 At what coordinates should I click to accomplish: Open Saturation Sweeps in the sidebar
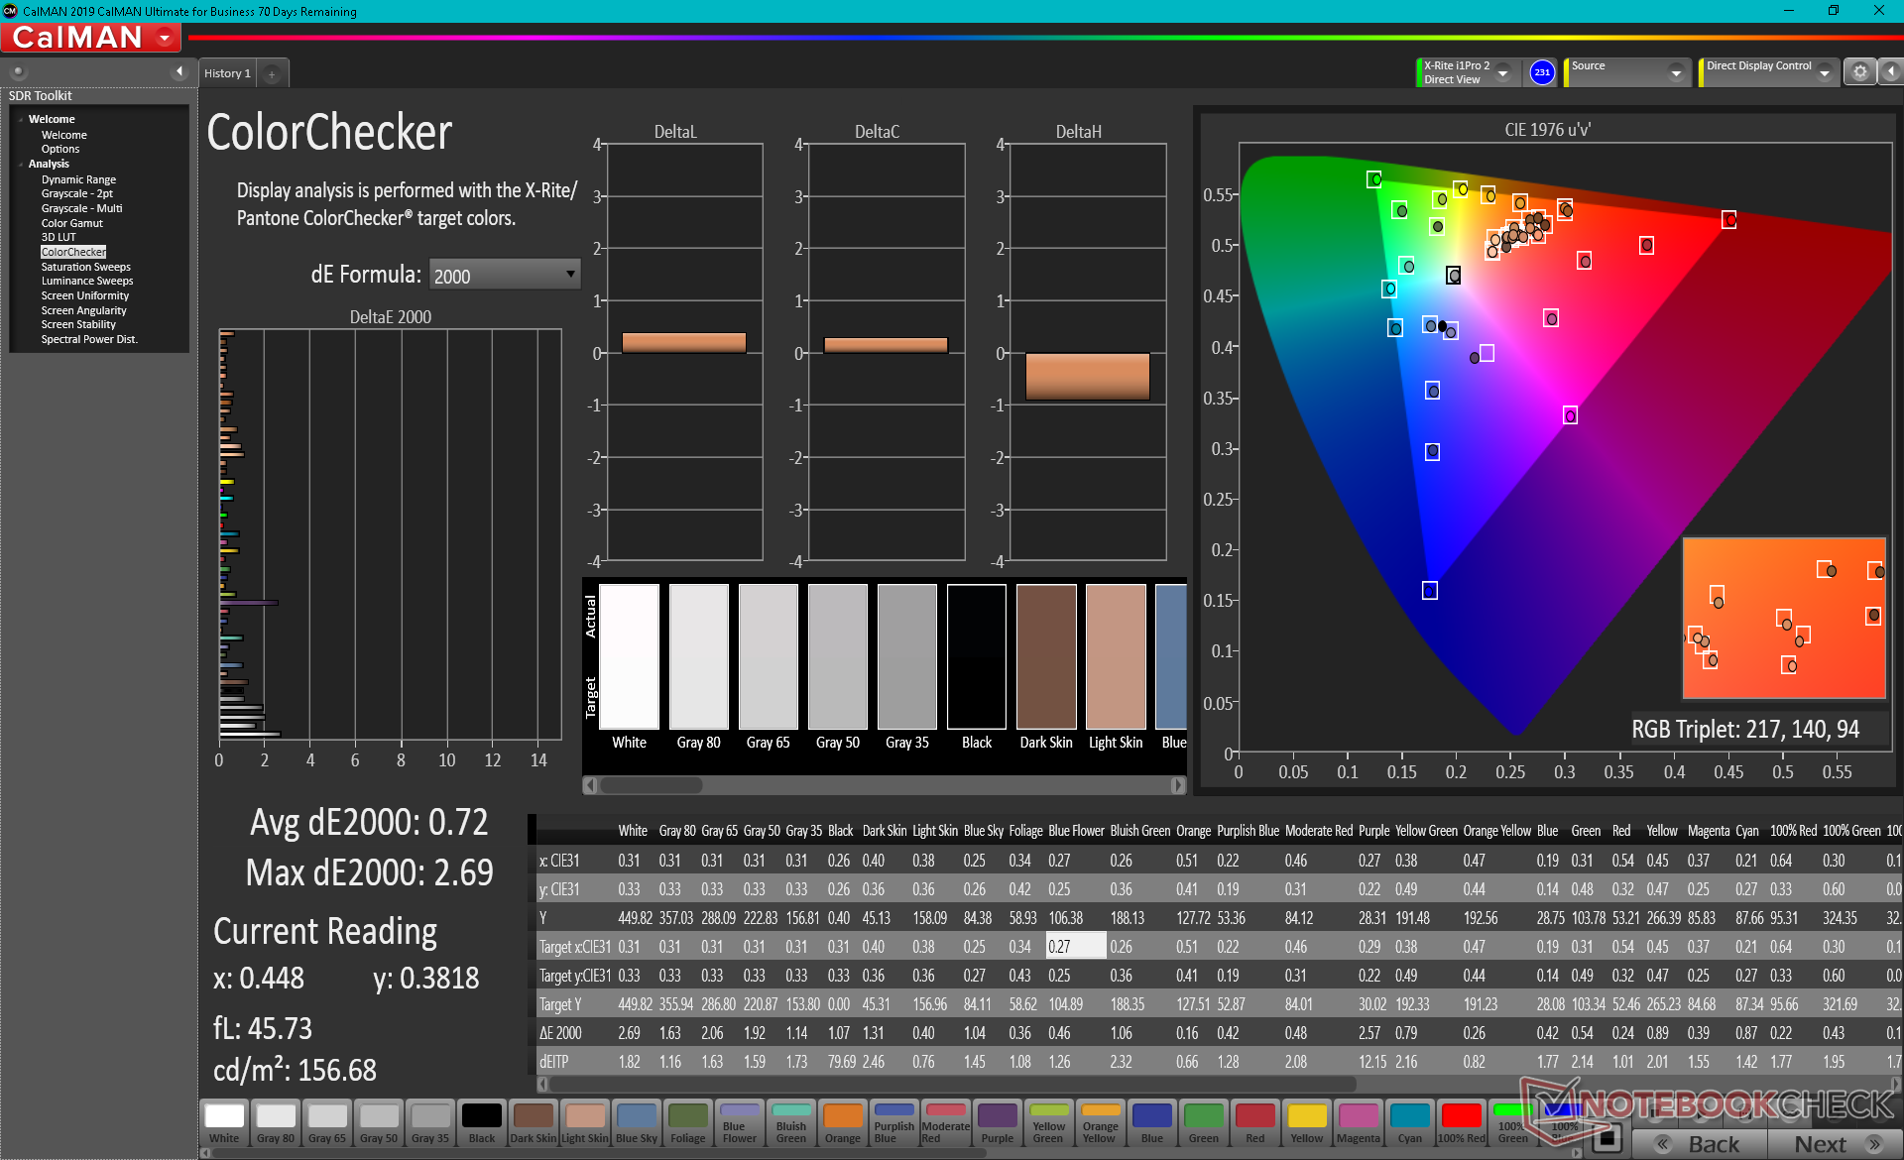tap(85, 267)
